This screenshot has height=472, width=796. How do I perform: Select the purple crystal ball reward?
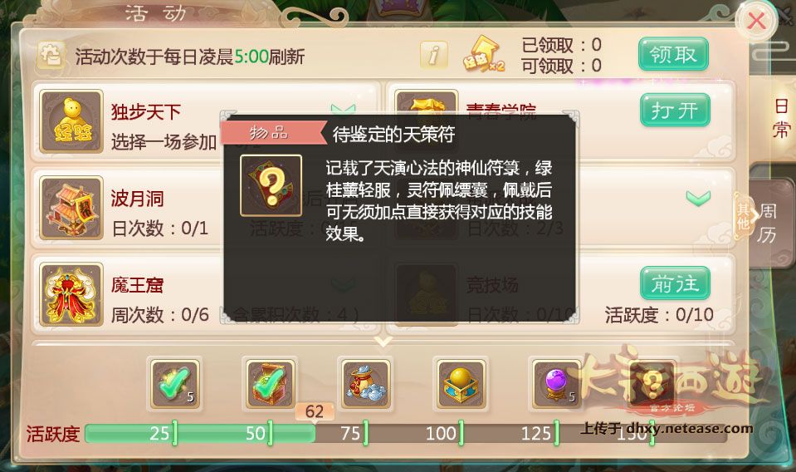pyautogui.click(x=556, y=384)
